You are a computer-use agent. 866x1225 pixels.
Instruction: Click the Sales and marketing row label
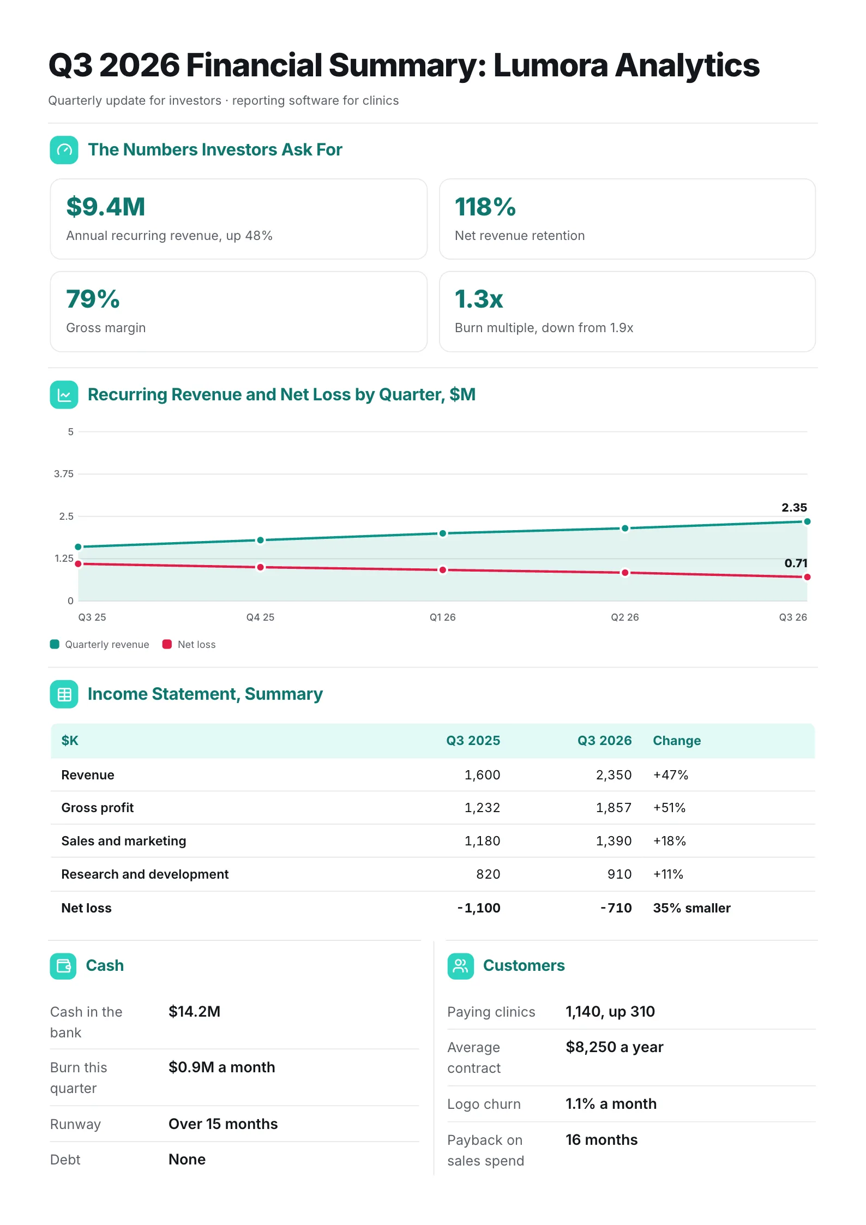coord(124,841)
